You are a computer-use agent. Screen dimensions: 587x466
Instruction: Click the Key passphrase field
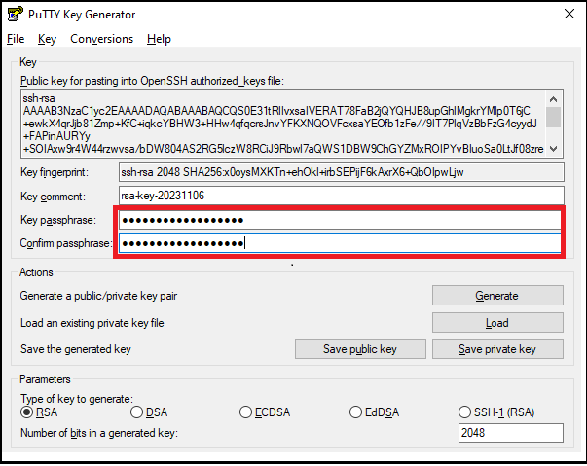[340, 220]
